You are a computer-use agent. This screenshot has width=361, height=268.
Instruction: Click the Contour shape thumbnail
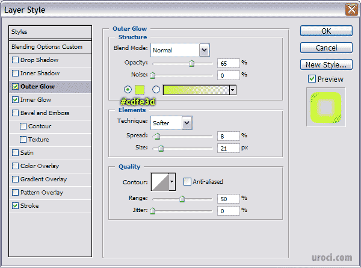(x=160, y=182)
